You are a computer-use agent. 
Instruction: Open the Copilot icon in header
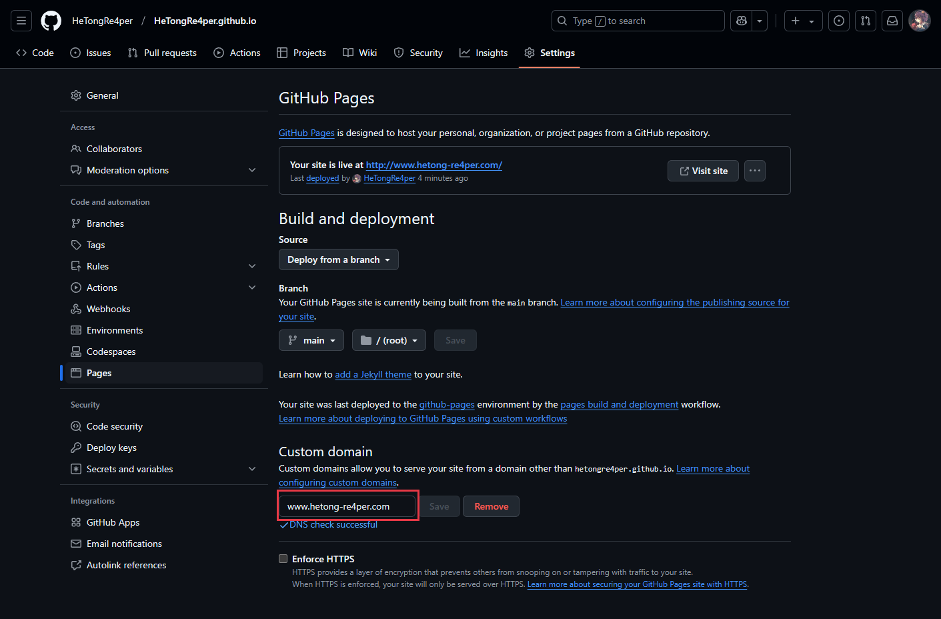[x=741, y=20]
